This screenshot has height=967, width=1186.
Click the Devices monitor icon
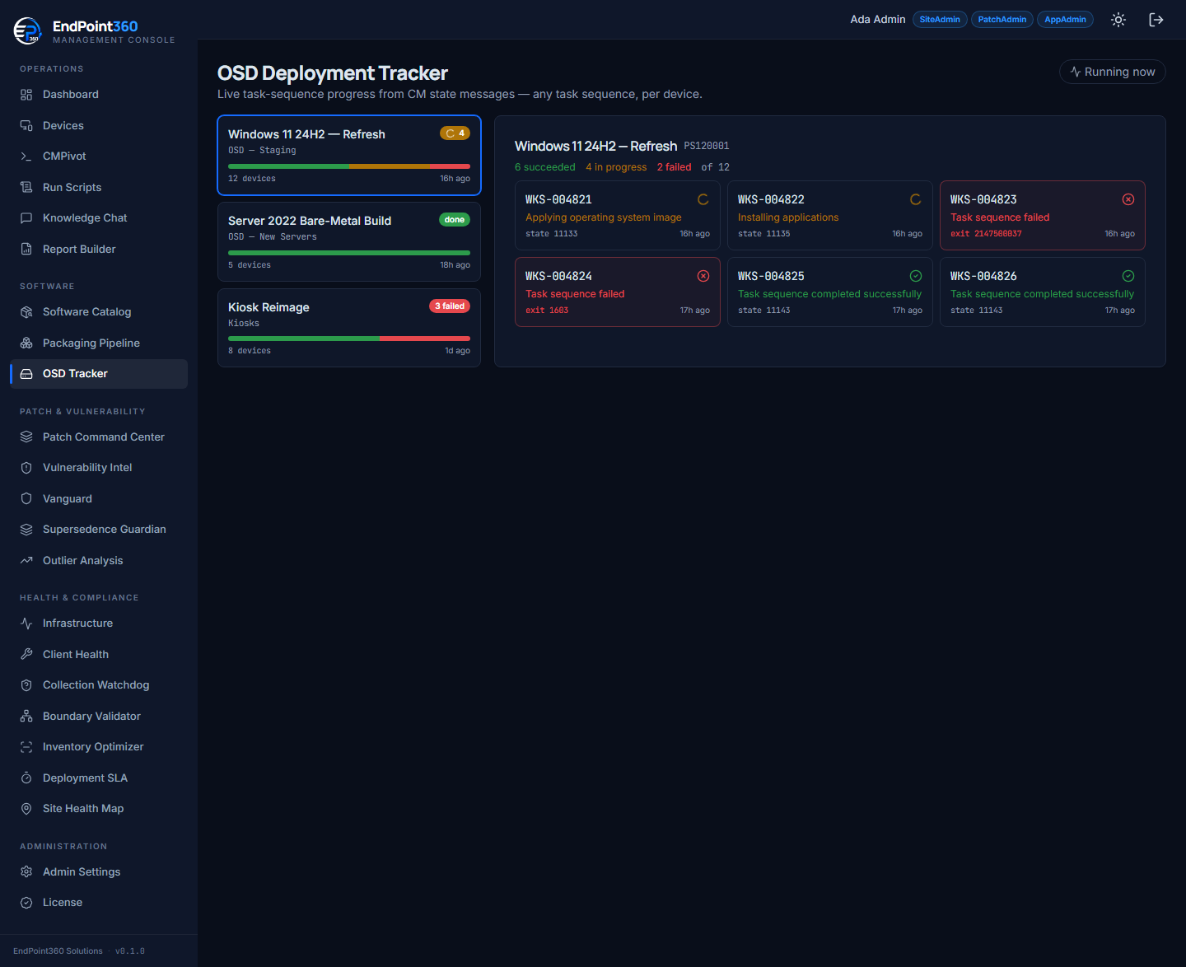(x=26, y=125)
